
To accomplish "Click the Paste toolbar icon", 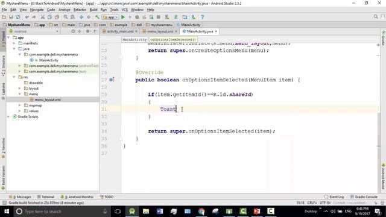I will pyautogui.click(x=57, y=17).
